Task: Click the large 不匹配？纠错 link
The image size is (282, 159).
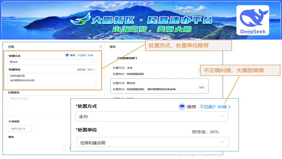Action: [x=213, y=107]
